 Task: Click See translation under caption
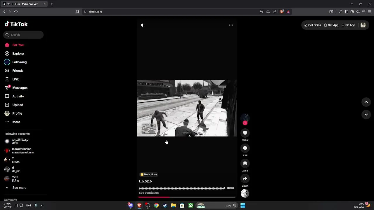[x=149, y=193]
